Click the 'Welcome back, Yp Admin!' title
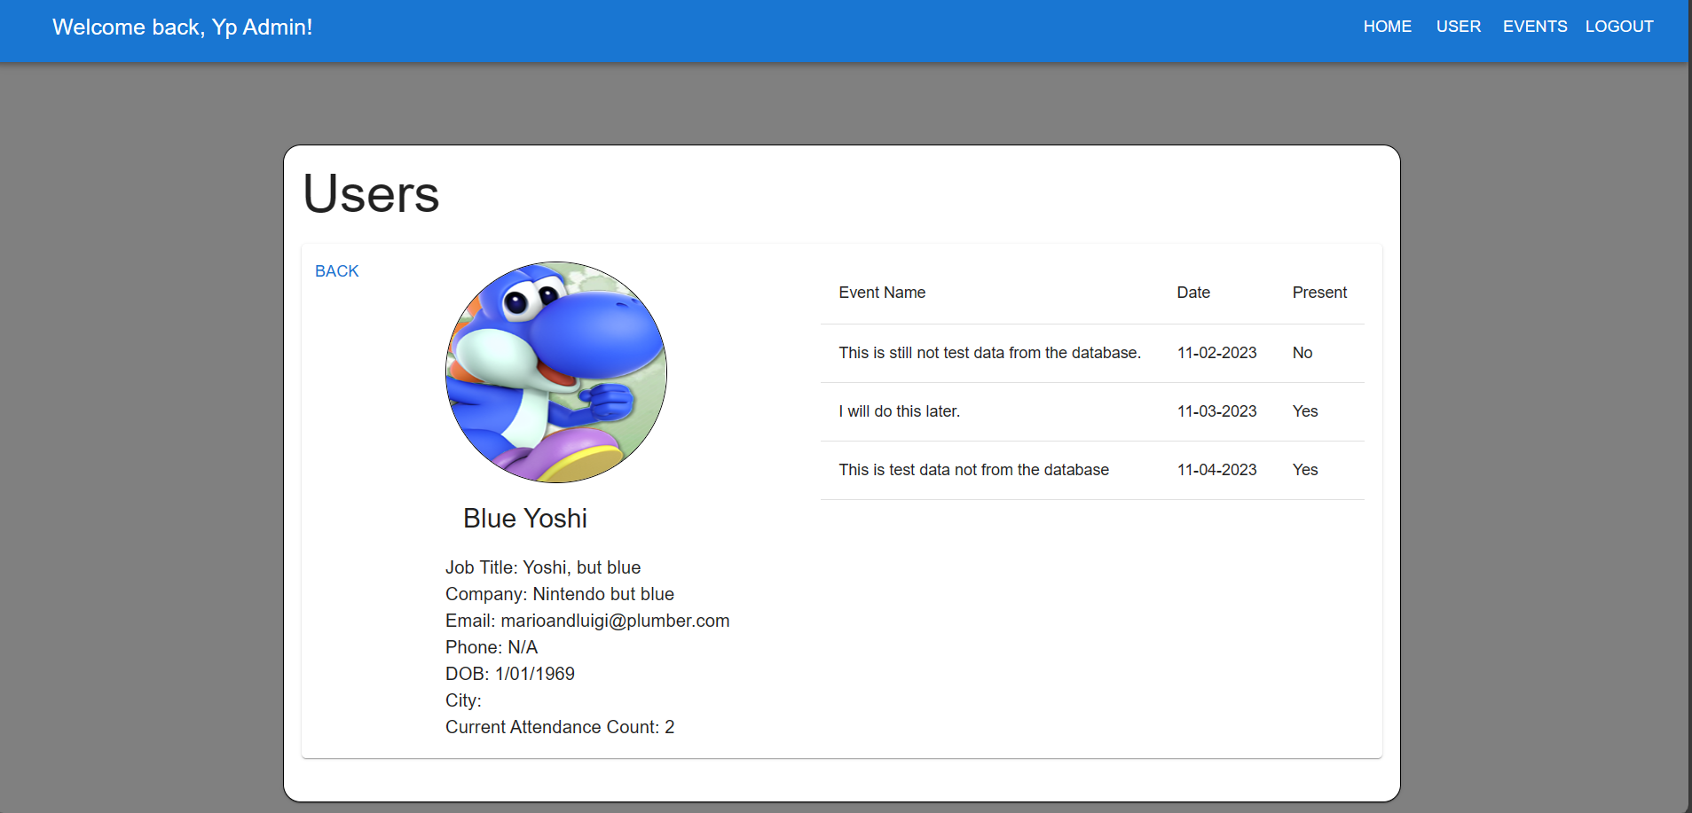This screenshot has width=1692, height=813. [183, 27]
